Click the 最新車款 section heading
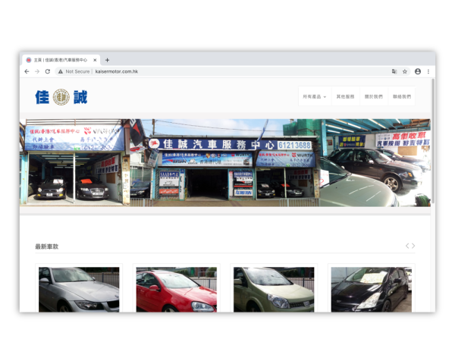The height and width of the screenshot is (364, 455). (x=47, y=246)
